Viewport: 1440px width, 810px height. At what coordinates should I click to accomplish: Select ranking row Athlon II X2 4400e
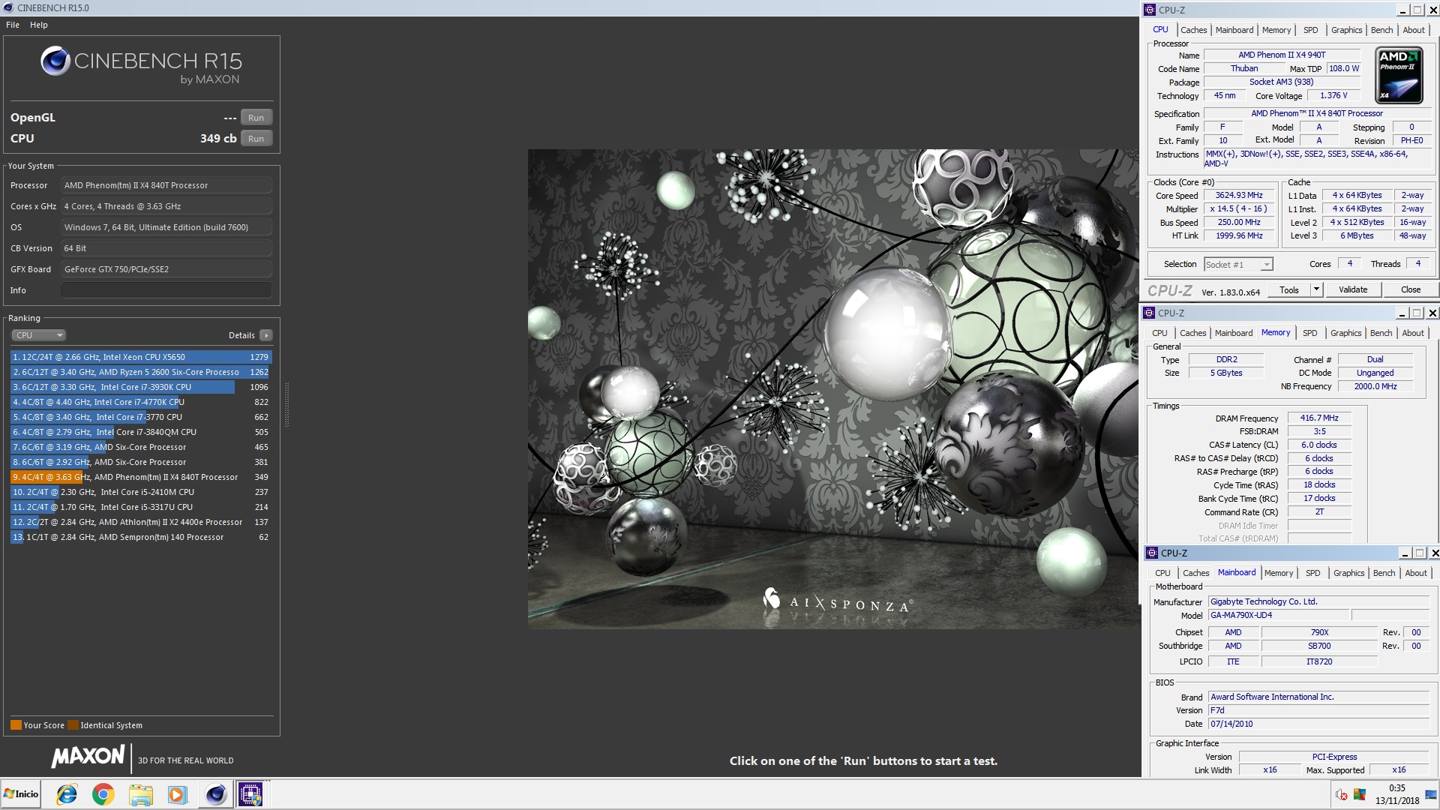tap(141, 522)
